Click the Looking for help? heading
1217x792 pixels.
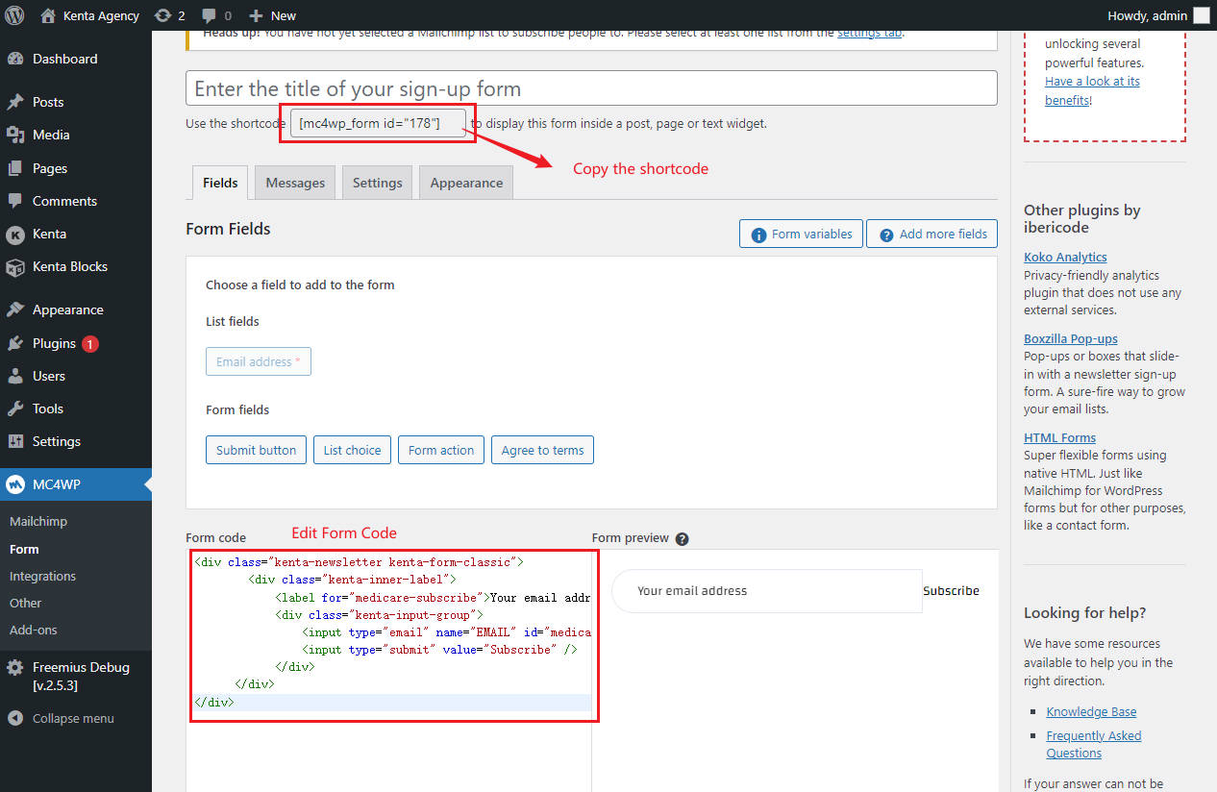(x=1085, y=612)
